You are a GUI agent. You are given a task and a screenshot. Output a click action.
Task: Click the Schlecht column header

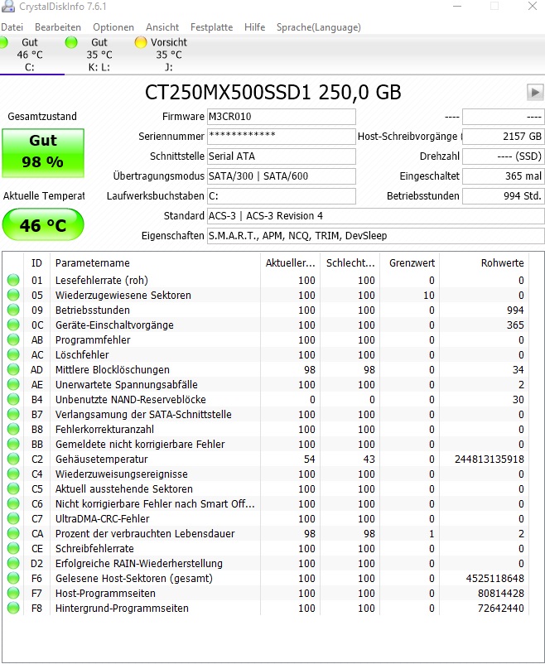pyautogui.click(x=350, y=263)
